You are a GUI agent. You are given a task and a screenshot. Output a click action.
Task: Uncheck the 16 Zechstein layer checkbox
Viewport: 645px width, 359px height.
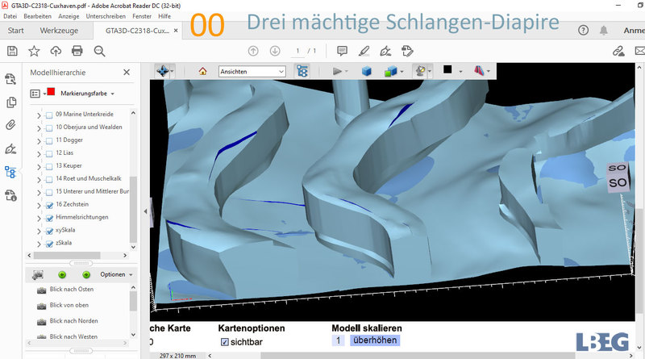point(49,205)
